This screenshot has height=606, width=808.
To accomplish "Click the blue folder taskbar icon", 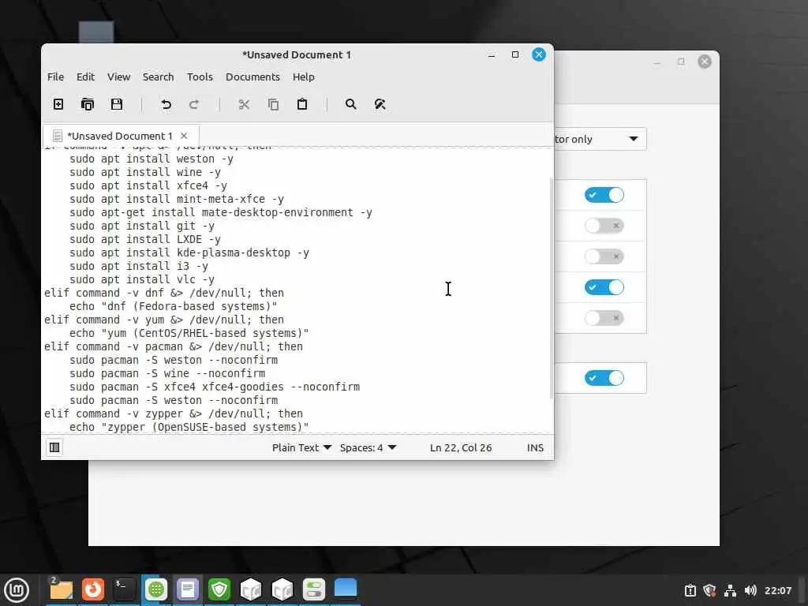I will (346, 589).
